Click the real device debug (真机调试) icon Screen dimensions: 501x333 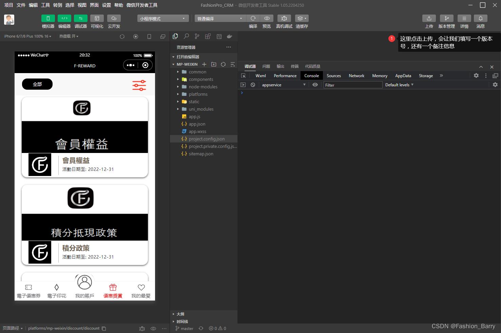(284, 18)
